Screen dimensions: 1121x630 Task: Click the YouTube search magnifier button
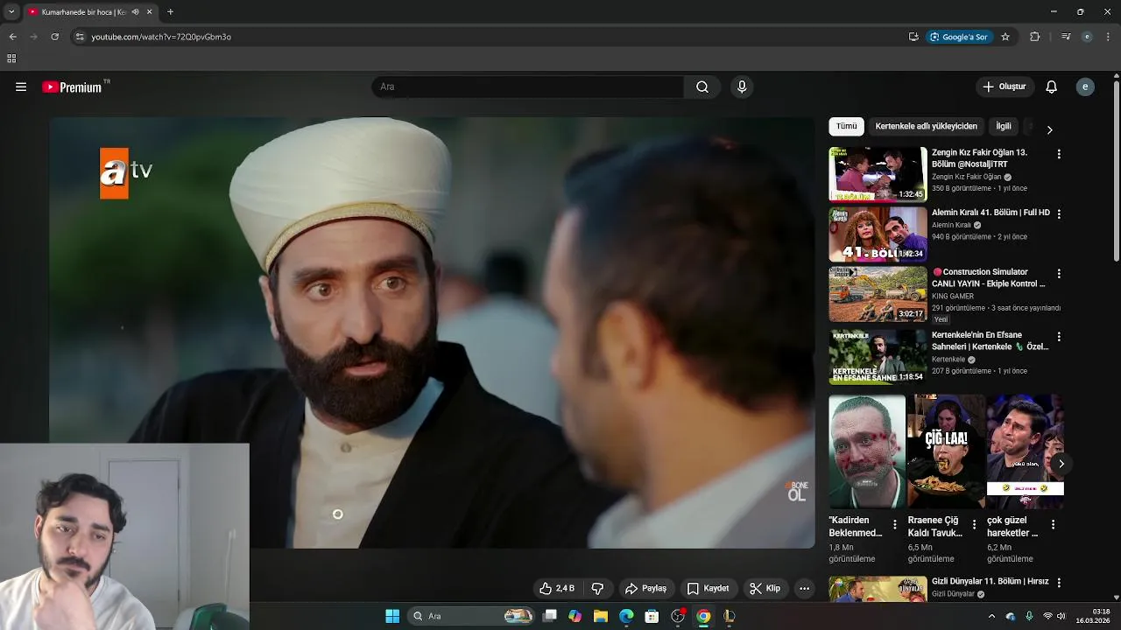[702, 87]
